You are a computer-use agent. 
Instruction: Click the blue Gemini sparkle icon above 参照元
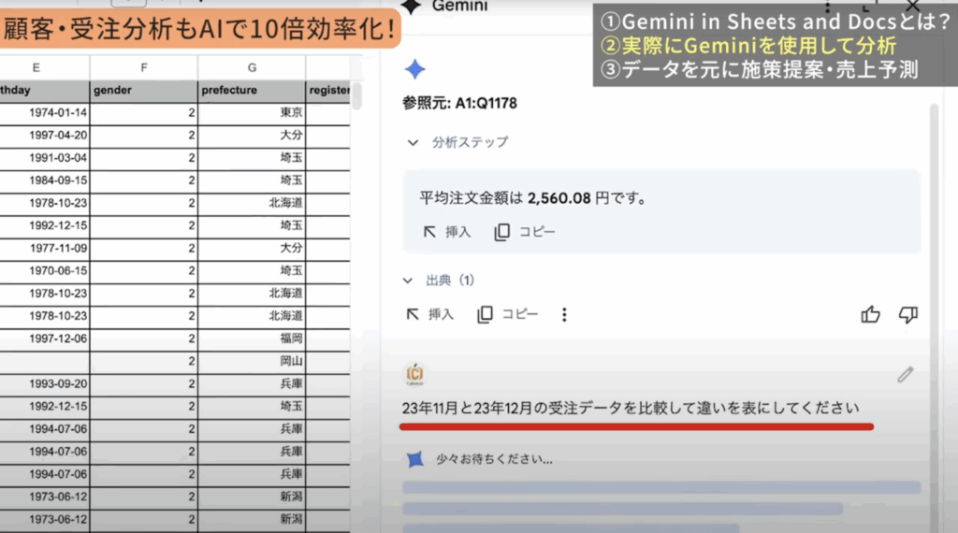click(415, 69)
